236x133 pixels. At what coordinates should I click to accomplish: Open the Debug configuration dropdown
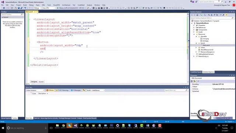tap(38, 8)
